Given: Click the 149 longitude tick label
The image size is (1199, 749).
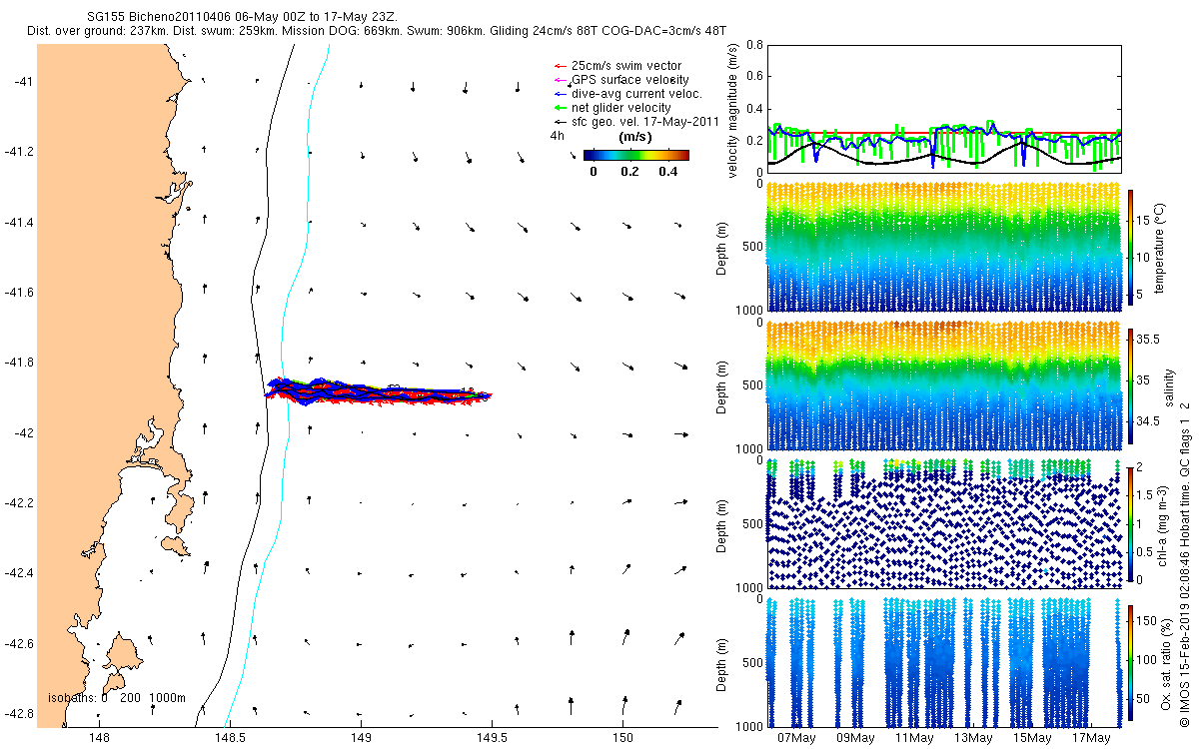Looking at the screenshot, I should (361, 738).
